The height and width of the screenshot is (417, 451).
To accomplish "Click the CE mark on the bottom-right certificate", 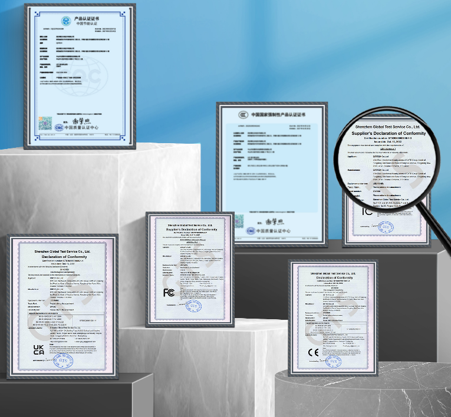I will [x=312, y=353].
